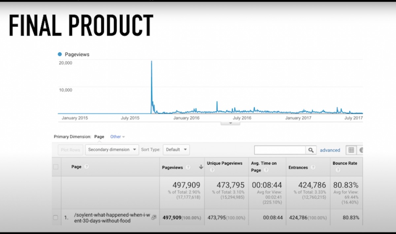Click the help icon next to Page header
Screen dimensions: 396x234
[86, 167]
